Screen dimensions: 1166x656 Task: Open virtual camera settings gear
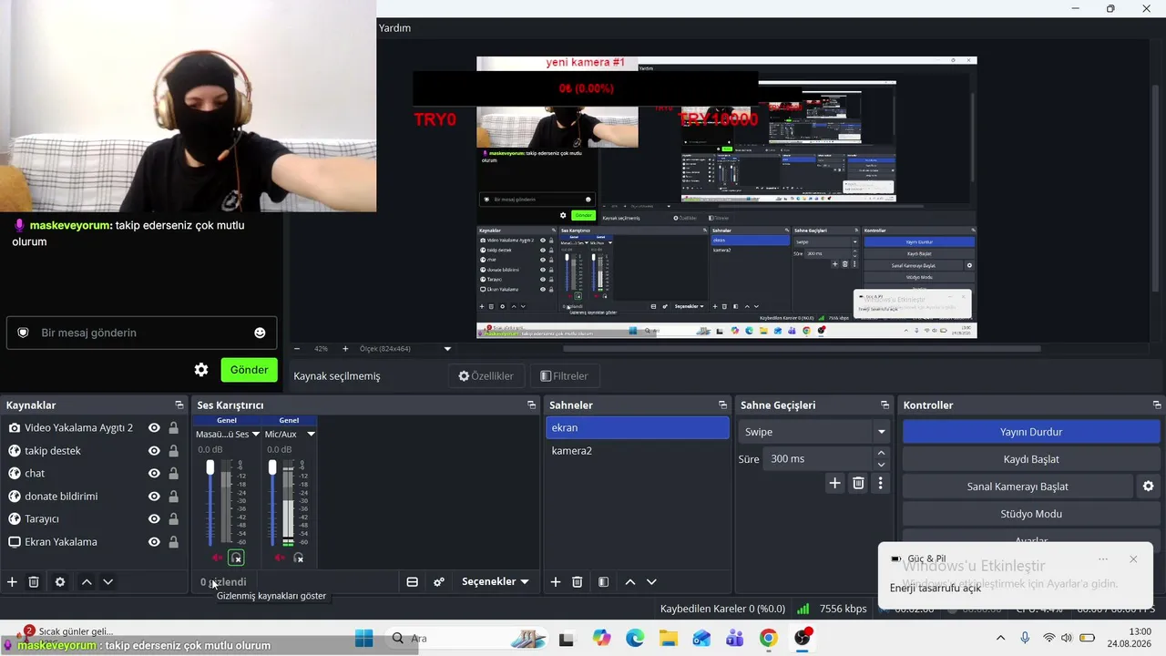coord(1149,487)
